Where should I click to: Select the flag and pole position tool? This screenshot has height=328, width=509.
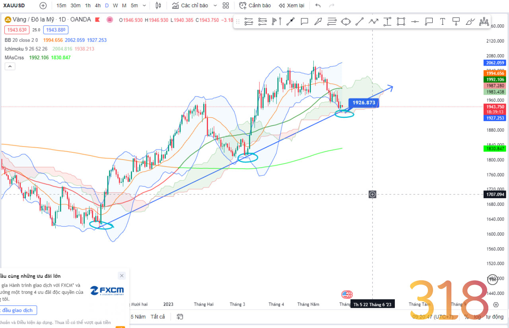pos(277,21)
